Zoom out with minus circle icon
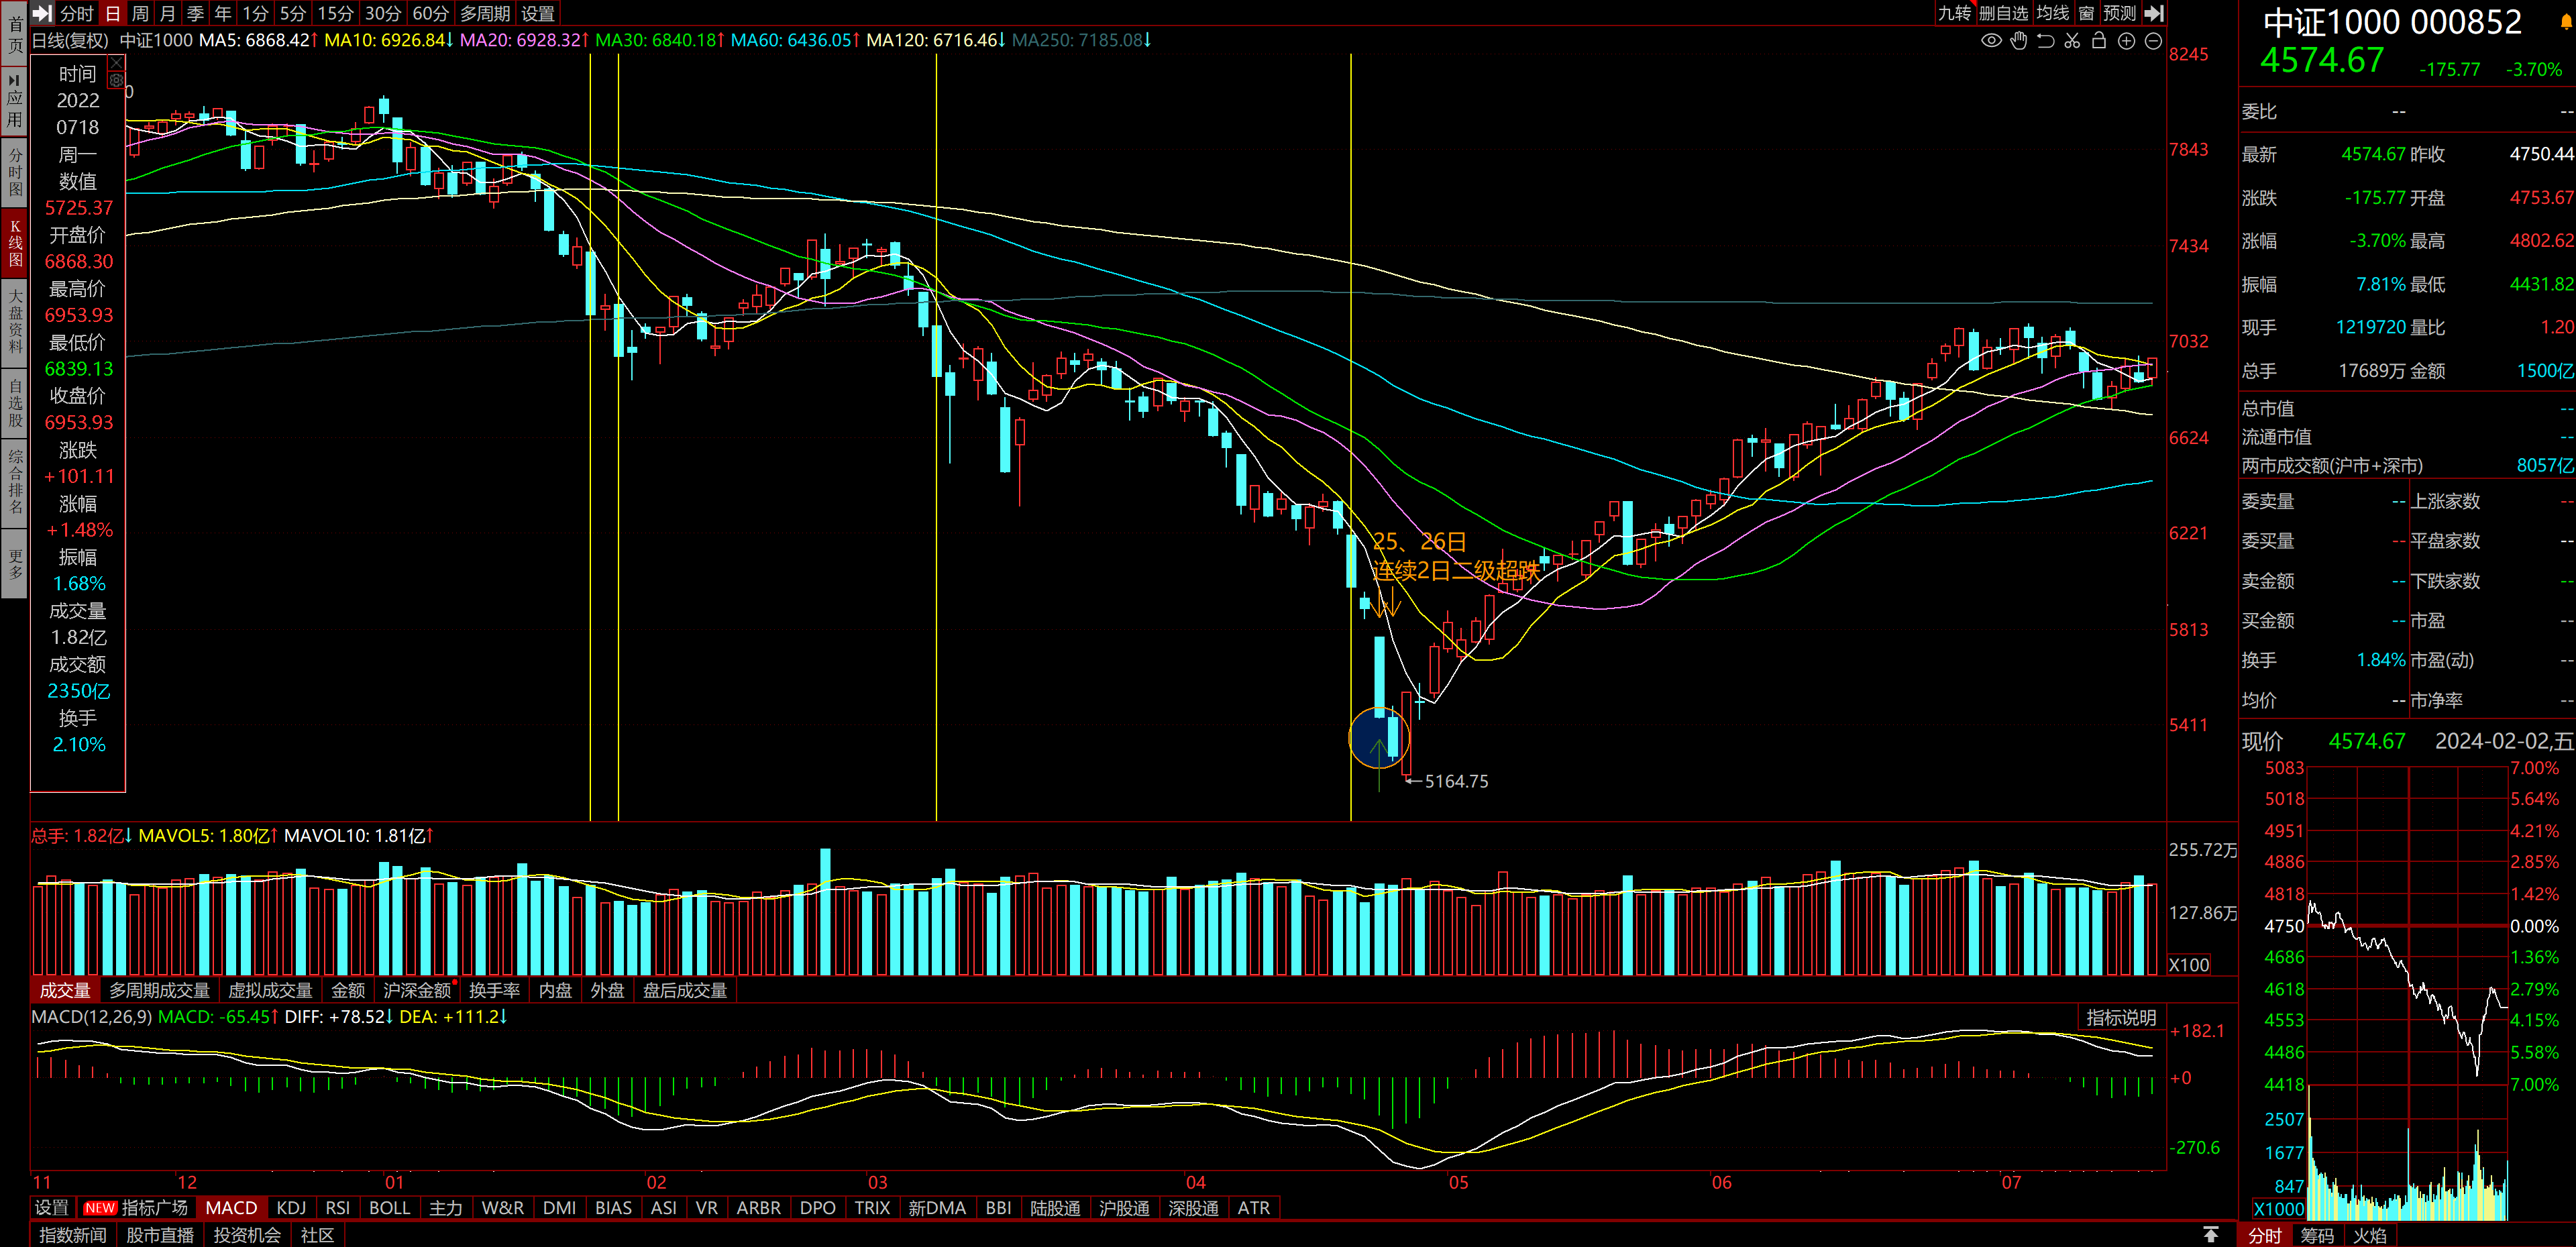This screenshot has height=1247, width=2576. pyautogui.click(x=2153, y=41)
